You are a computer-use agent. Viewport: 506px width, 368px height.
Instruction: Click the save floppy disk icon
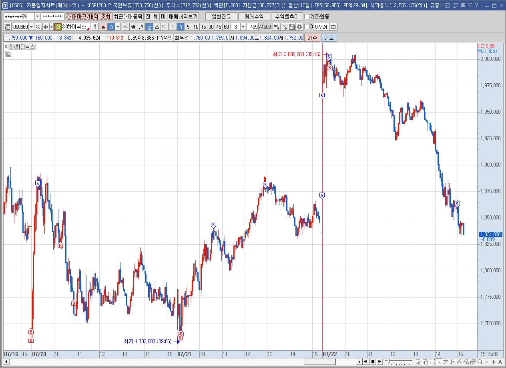(292, 27)
